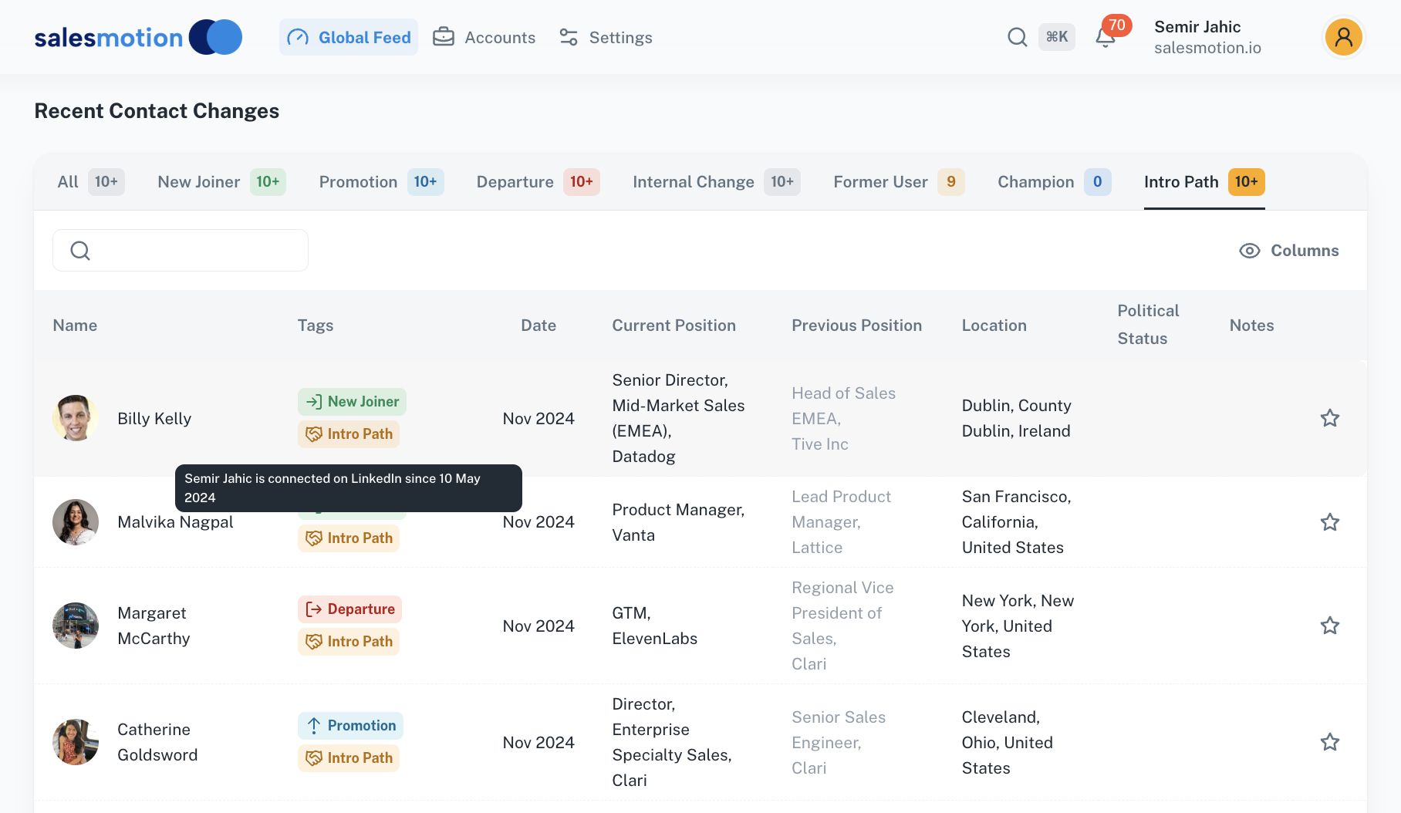Click Catherine Goldsword's Intro Path tag
Image resolution: width=1401 pixels, height=813 pixels.
[x=349, y=758]
